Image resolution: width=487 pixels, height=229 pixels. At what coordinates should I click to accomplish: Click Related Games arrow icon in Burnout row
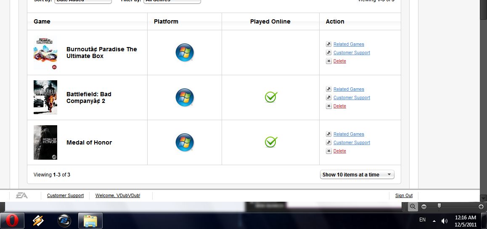328,44
